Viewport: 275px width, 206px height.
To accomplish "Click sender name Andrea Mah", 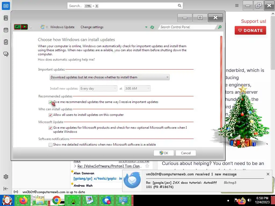I will [x=83, y=185].
